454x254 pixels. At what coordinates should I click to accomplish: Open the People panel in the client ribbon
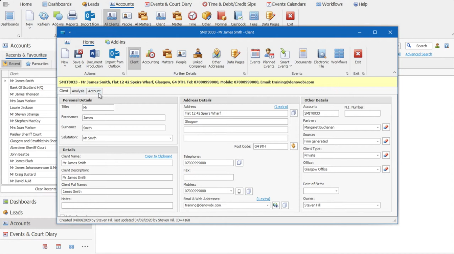(181, 57)
